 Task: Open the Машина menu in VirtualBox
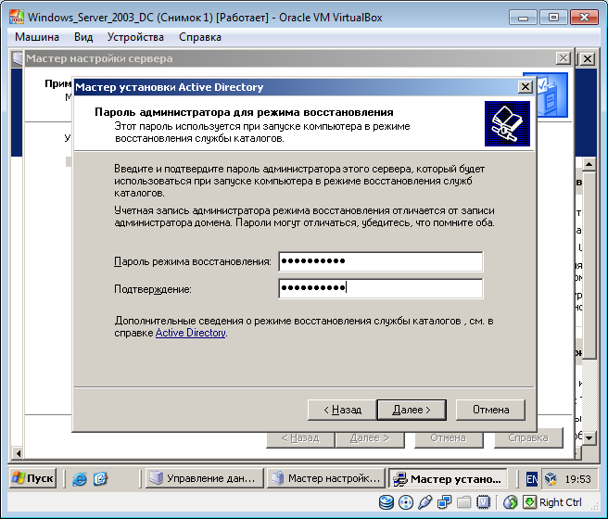point(37,37)
